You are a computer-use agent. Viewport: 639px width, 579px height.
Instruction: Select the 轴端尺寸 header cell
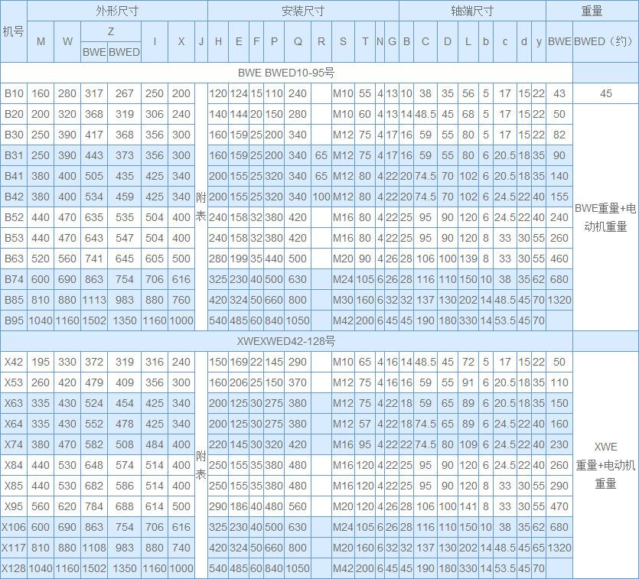pyautogui.click(x=472, y=11)
